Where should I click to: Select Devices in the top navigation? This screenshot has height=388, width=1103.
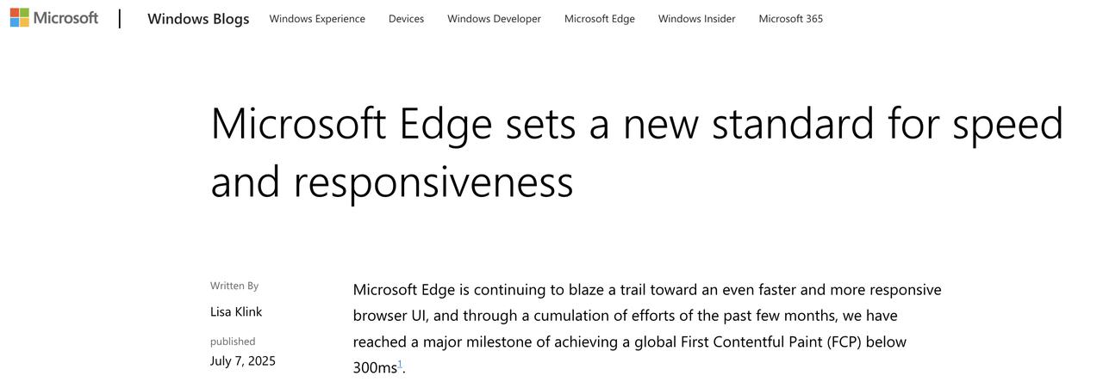coord(406,18)
